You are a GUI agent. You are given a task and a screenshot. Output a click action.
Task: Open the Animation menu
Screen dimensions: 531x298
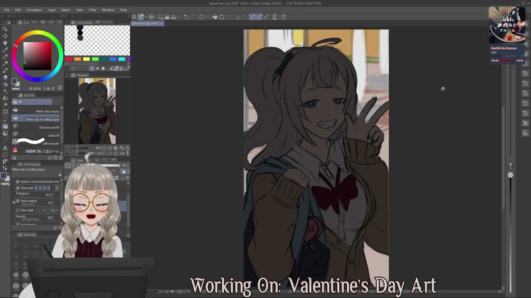tap(34, 10)
